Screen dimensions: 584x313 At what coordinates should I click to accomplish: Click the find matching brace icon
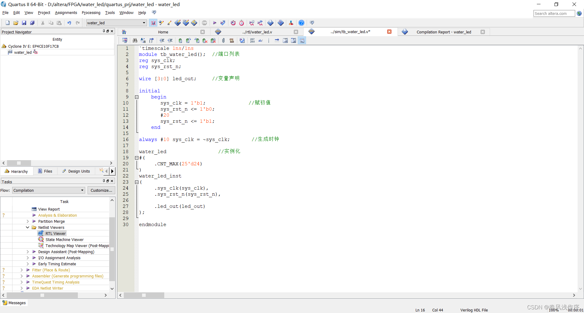point(151,40)
